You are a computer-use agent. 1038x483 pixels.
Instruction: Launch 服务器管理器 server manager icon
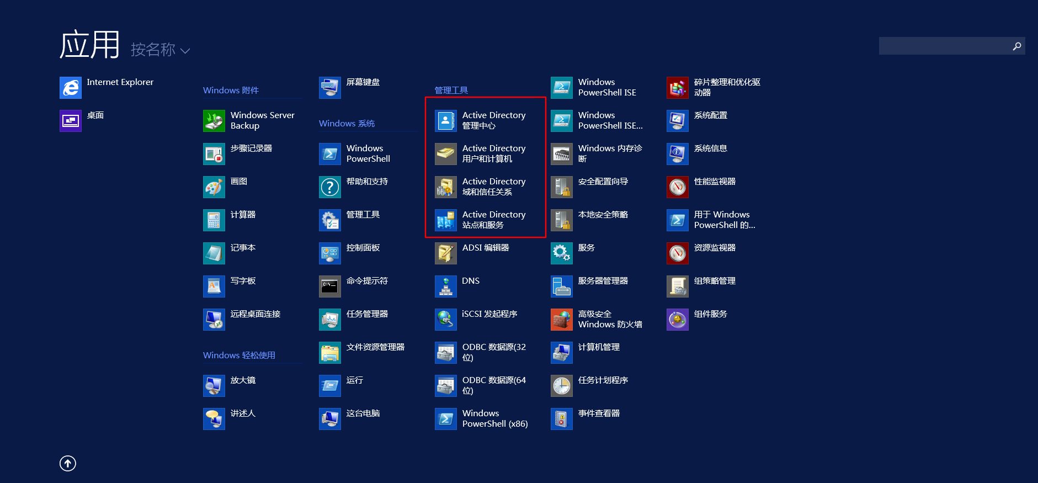coord(562,286)
